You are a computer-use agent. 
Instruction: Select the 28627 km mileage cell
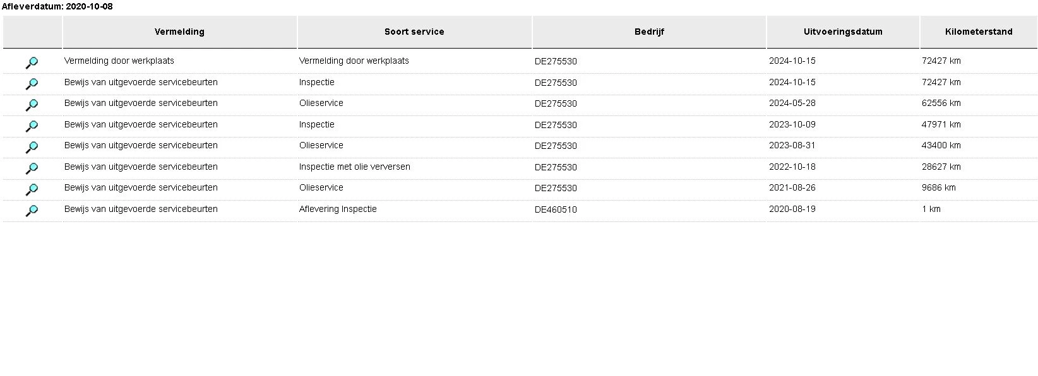(x=941, y=167)
